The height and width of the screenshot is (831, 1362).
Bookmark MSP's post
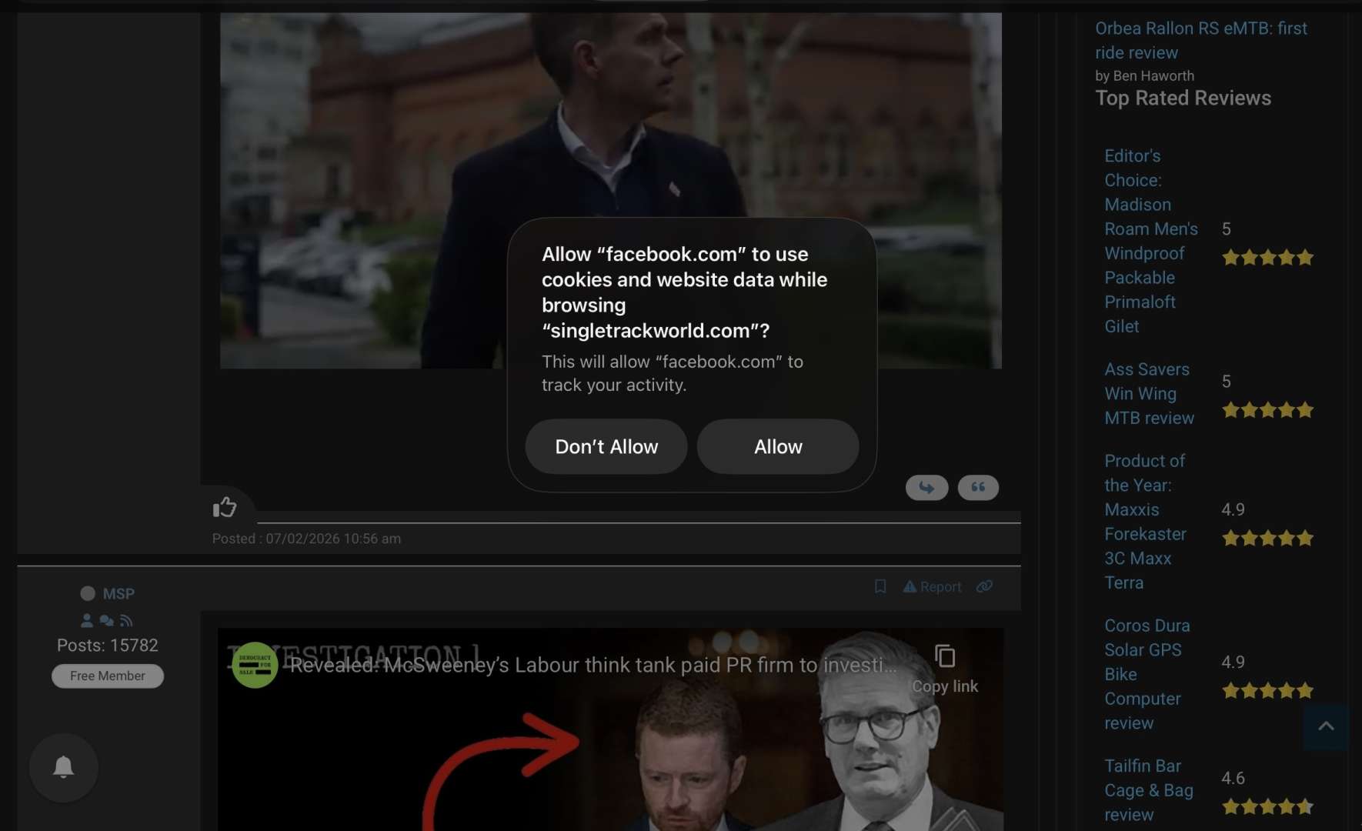(880, 586)
